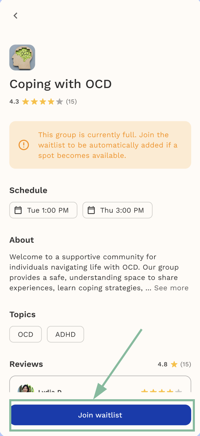Select the Thu 3:00 PM schedule chip
Viewport: 200px width, 436px height.
point(117,210)
